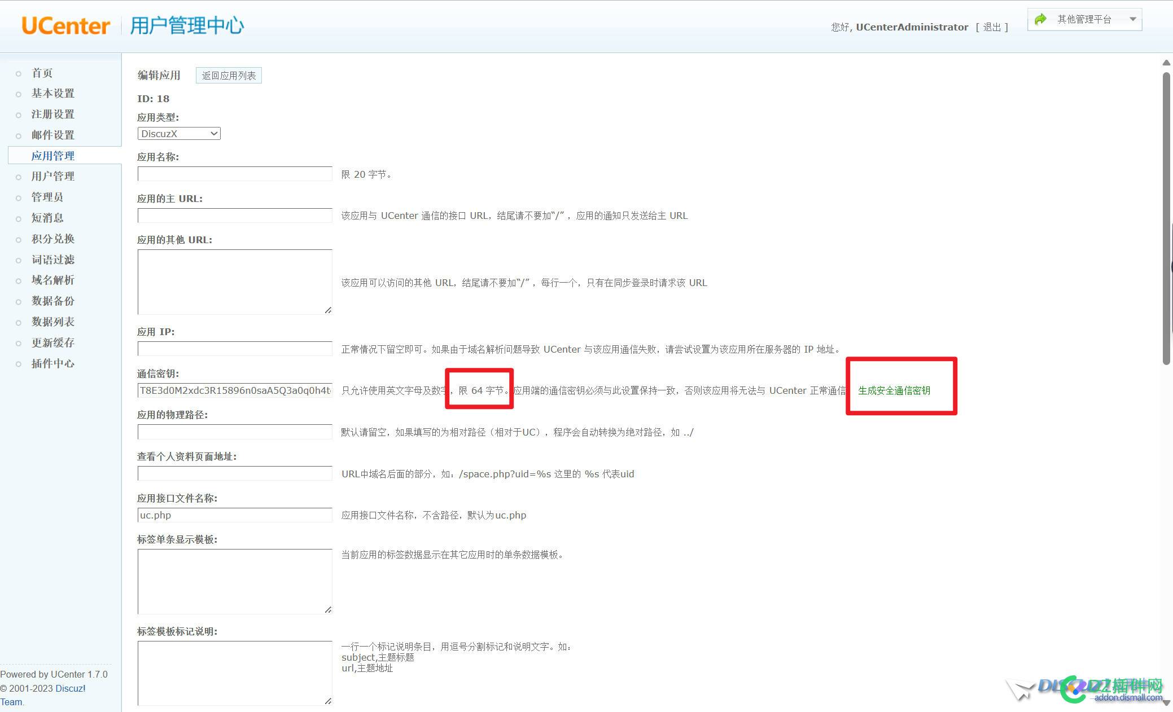
Task: Go to 短消息 sidebar item
Action: tap(47, 218)
